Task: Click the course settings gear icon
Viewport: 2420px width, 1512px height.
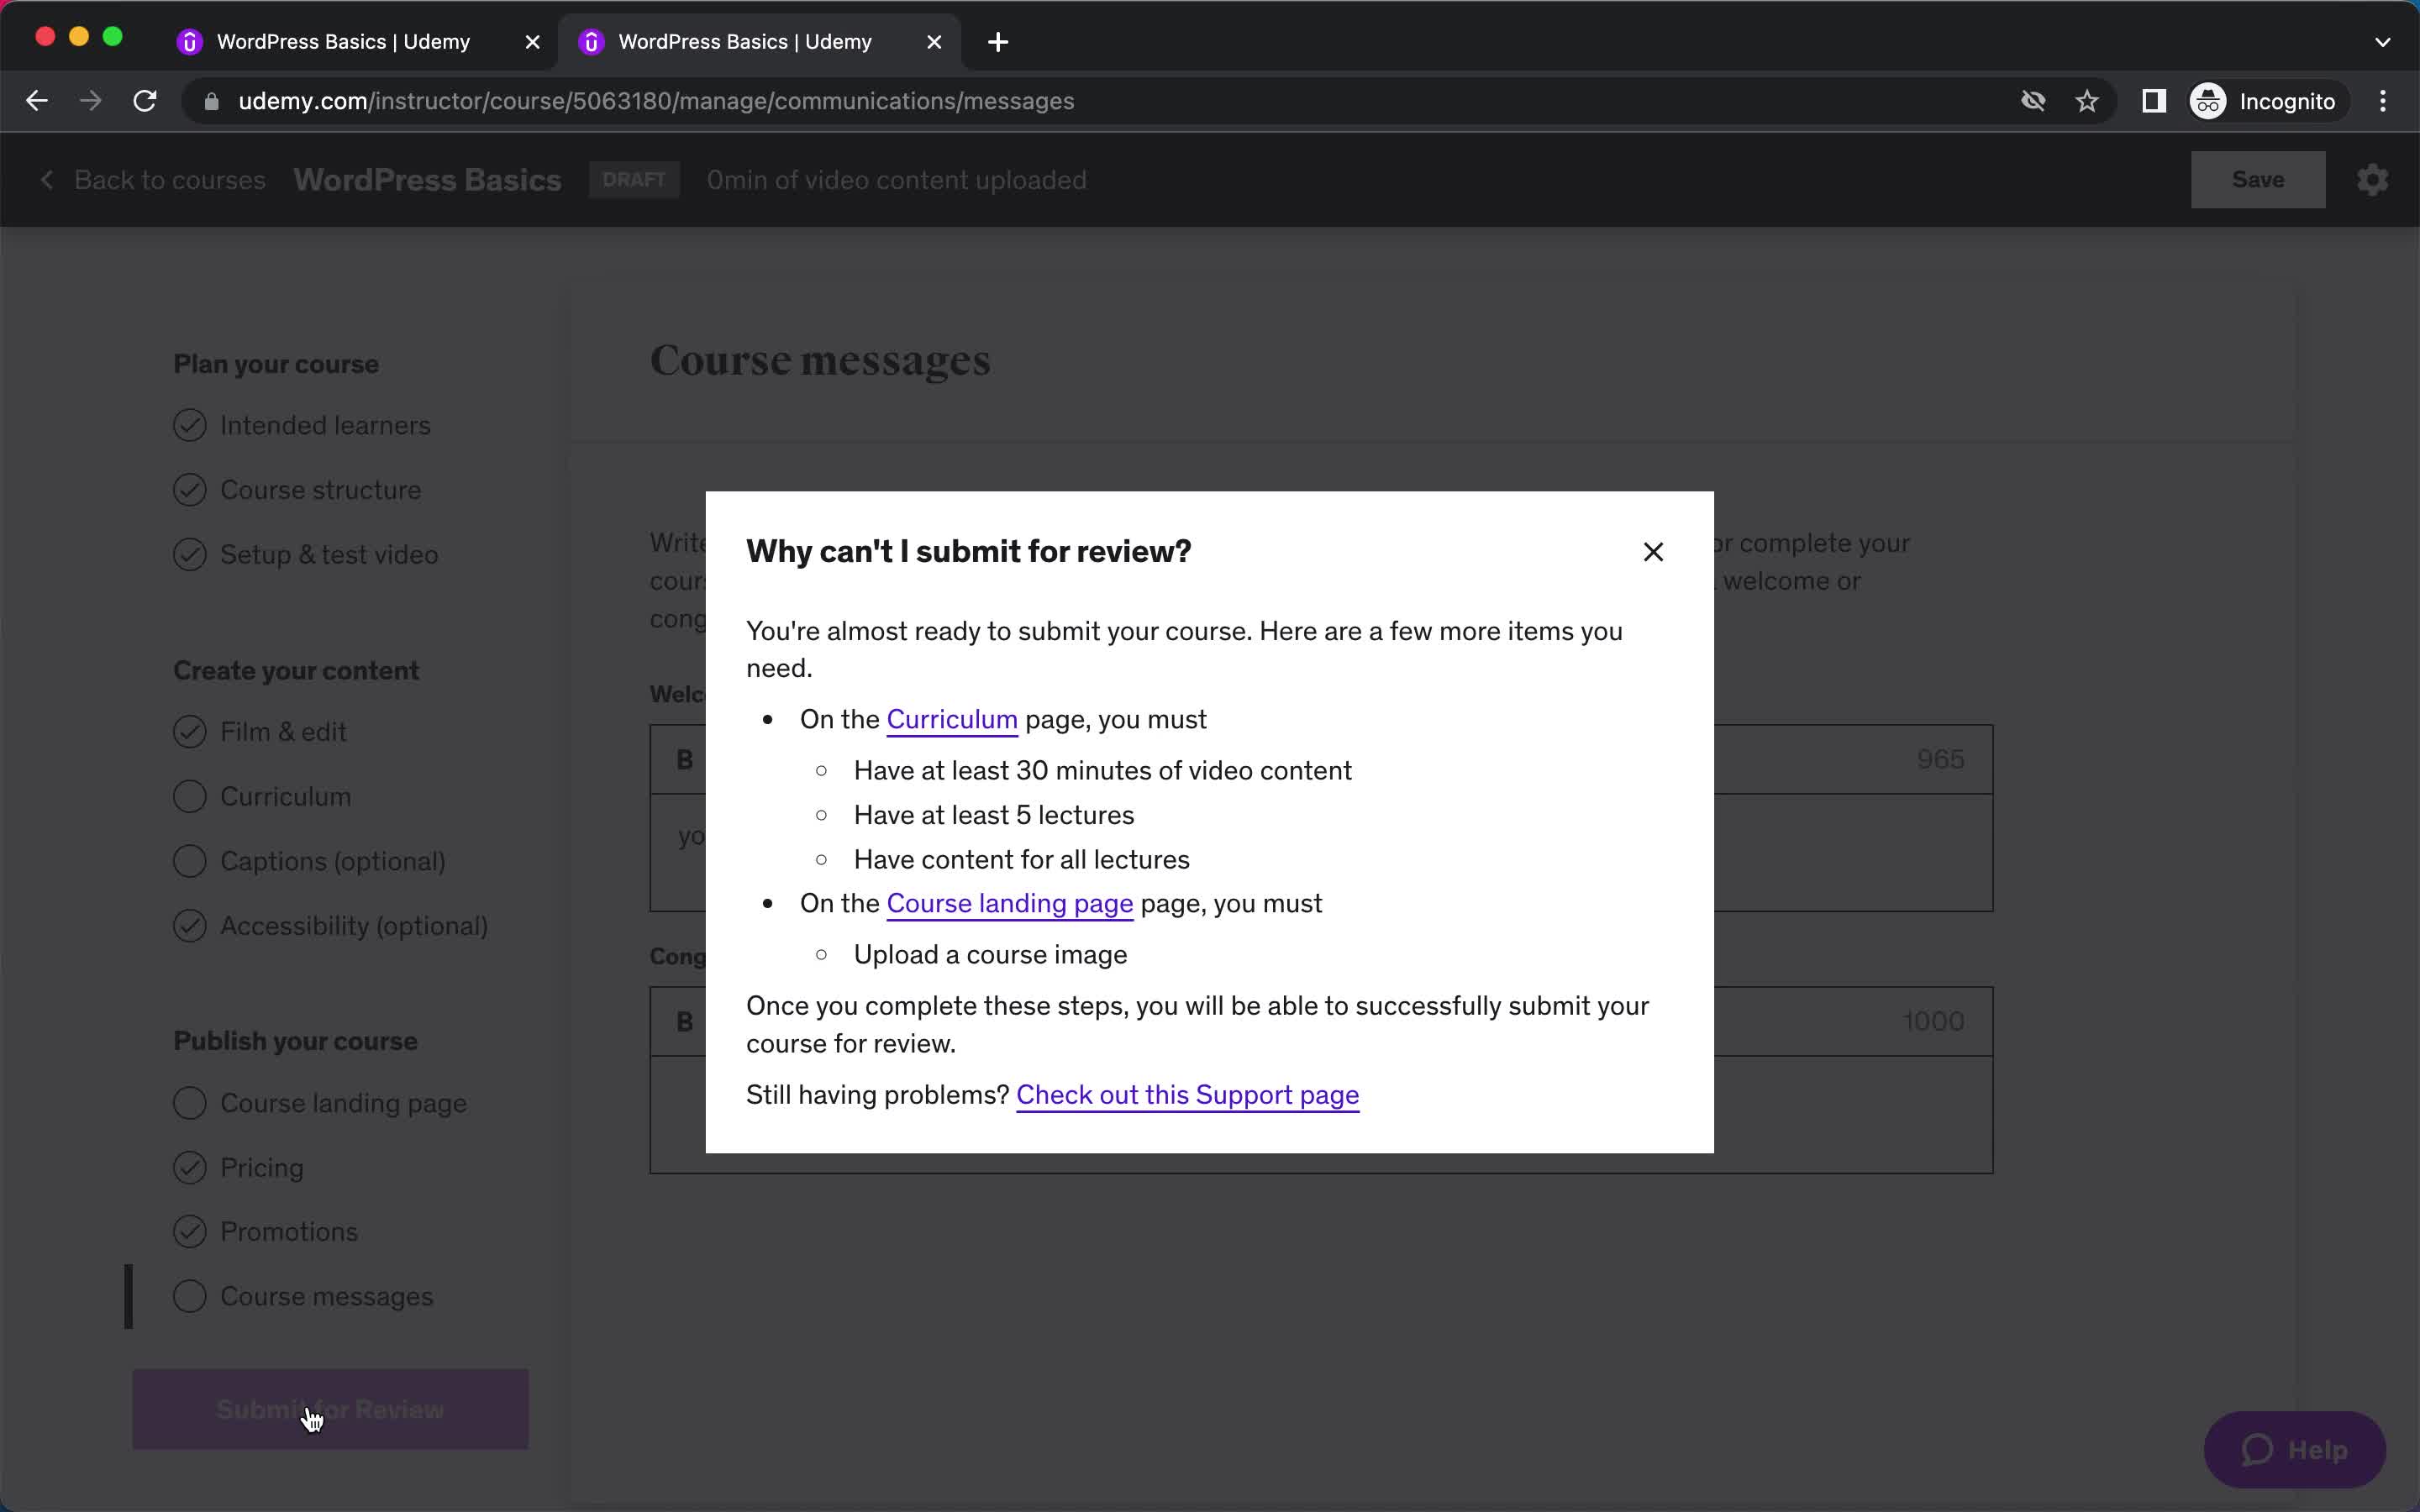Action: tap(2373, 180)
